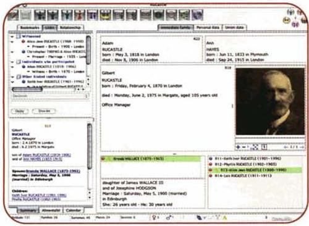Click the Show list button

44,111
